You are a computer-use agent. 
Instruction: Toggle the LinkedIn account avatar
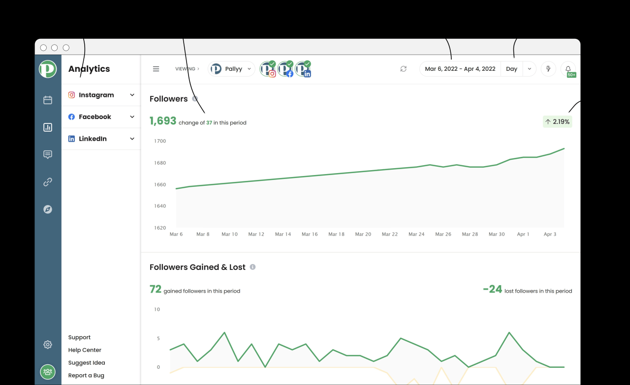pos(303,69)
